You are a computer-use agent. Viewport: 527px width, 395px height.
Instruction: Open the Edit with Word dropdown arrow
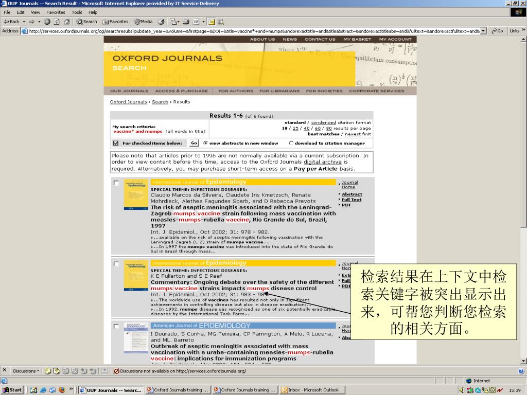click(203, 22)
